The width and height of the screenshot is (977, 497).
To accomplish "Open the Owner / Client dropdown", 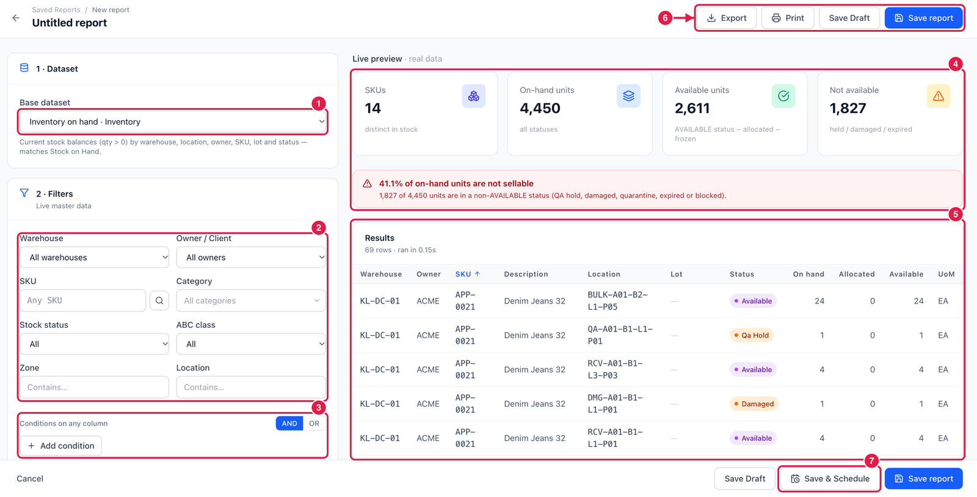I will (251, 257).
